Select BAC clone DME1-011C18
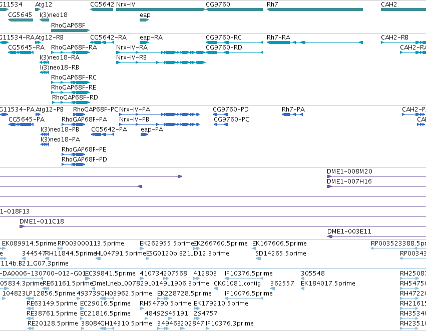Screen dimensions: 426x331 tap(223, 226)
